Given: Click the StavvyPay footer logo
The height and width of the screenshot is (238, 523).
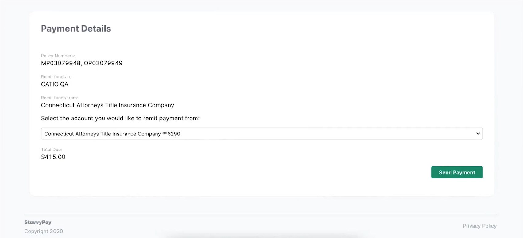Looking at the screenshot, I should coord(38,222).
